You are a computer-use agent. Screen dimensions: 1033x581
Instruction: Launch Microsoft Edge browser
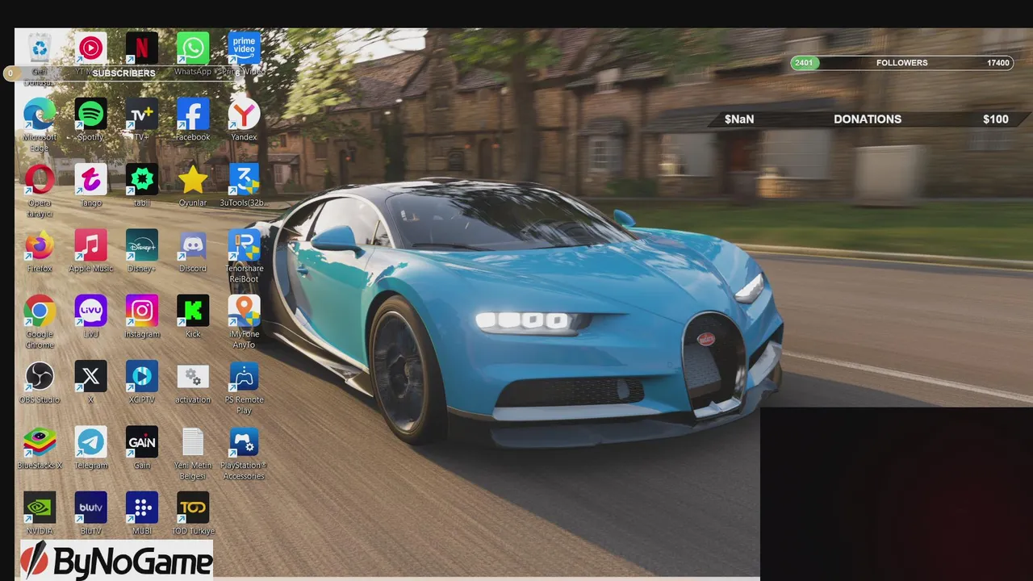click(x=40, y=114)
